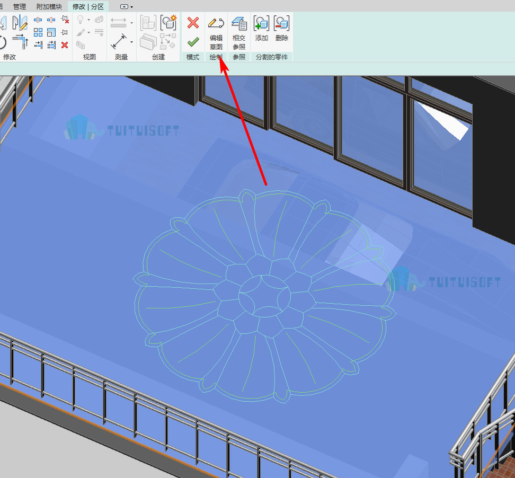Click the Create Similar icon
Viewport: 515px width, 478px height.
(168, 41)
